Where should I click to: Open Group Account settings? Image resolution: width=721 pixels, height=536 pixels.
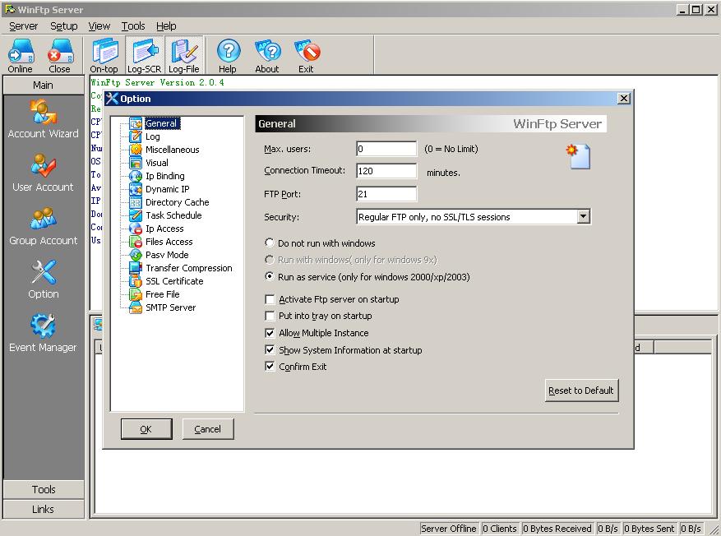(x=43, y=226)
